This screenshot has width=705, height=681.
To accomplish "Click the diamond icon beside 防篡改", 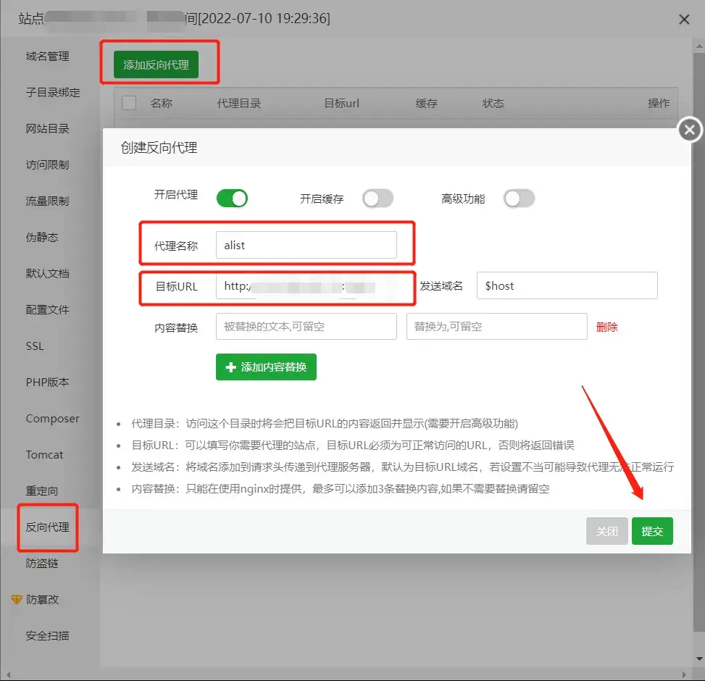I will pos(17,599).
